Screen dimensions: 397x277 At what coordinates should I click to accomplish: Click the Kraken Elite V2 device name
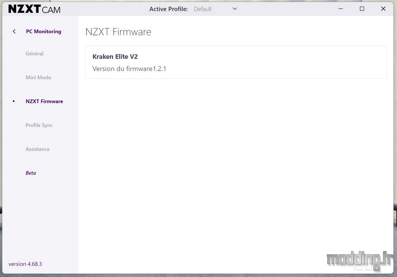pos(115,57)
